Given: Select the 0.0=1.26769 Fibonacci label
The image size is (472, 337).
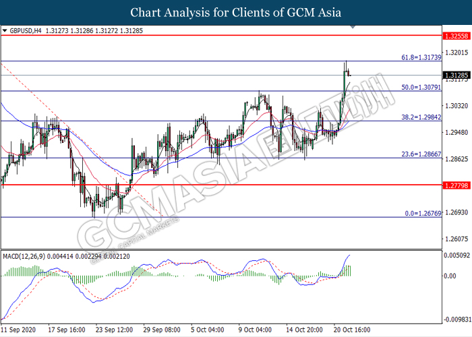Looking at the screenshot, I should (x=422, y=212).
